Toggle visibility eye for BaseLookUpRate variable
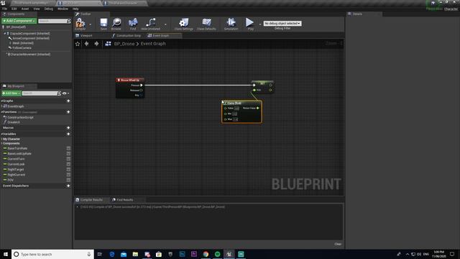The height and width of the screenshot is (259, 460). 68,153
